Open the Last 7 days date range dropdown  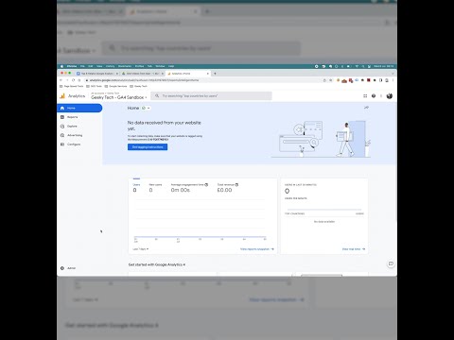pos(140,249)
